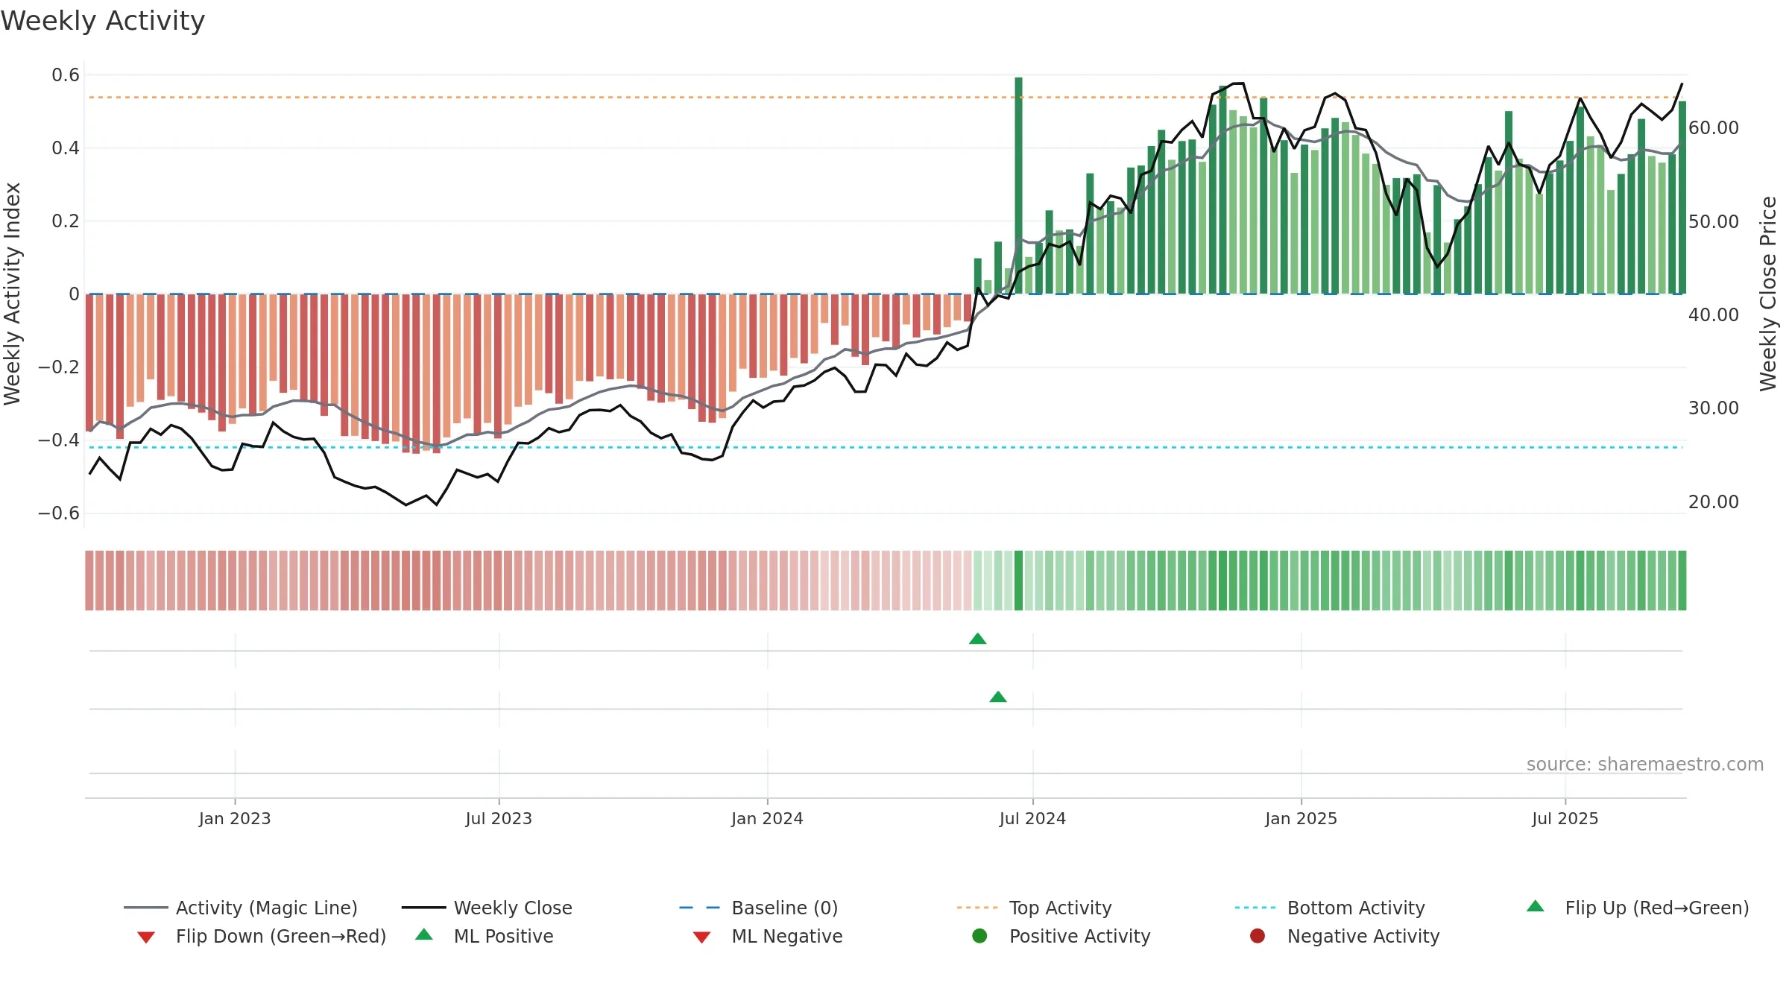Click the Jul 2025 x-axis label
The height and width of the screenshot is (1006, 1789).
pyautogui.click(x=1565, y=818)
